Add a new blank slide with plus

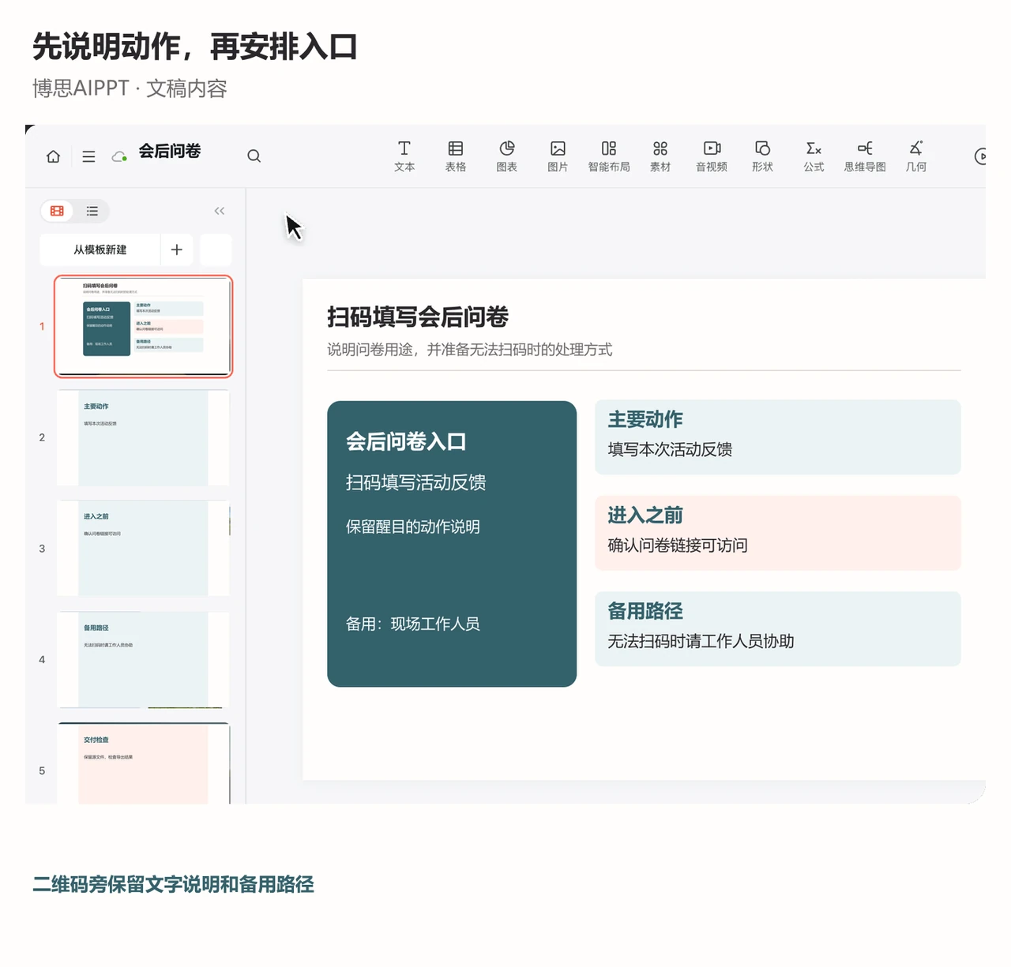point(177,249)
